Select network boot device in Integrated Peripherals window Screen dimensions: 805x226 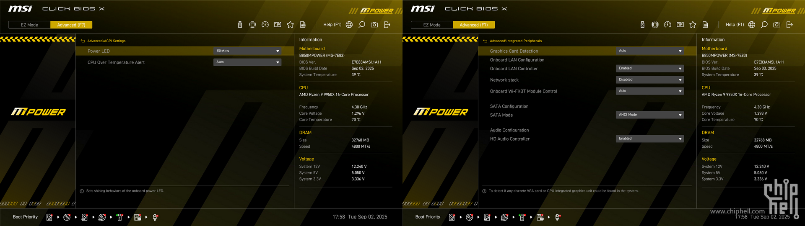[x=557, y=217]
